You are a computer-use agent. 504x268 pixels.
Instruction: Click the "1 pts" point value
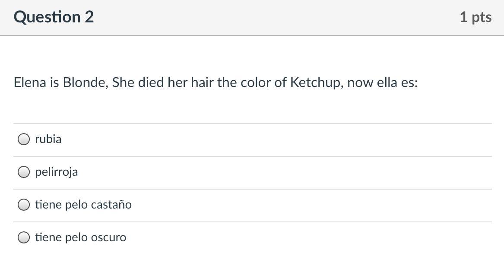[475, 17]
